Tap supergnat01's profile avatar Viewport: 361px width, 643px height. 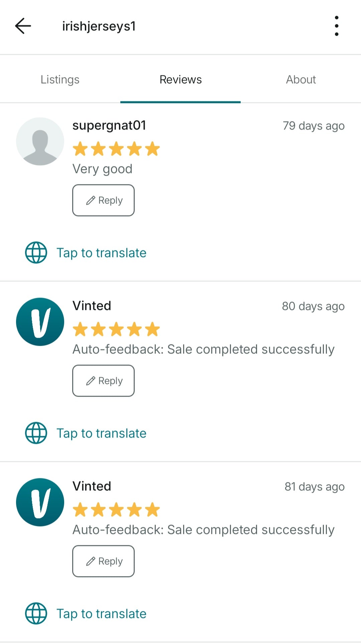(x=40, y=141)
